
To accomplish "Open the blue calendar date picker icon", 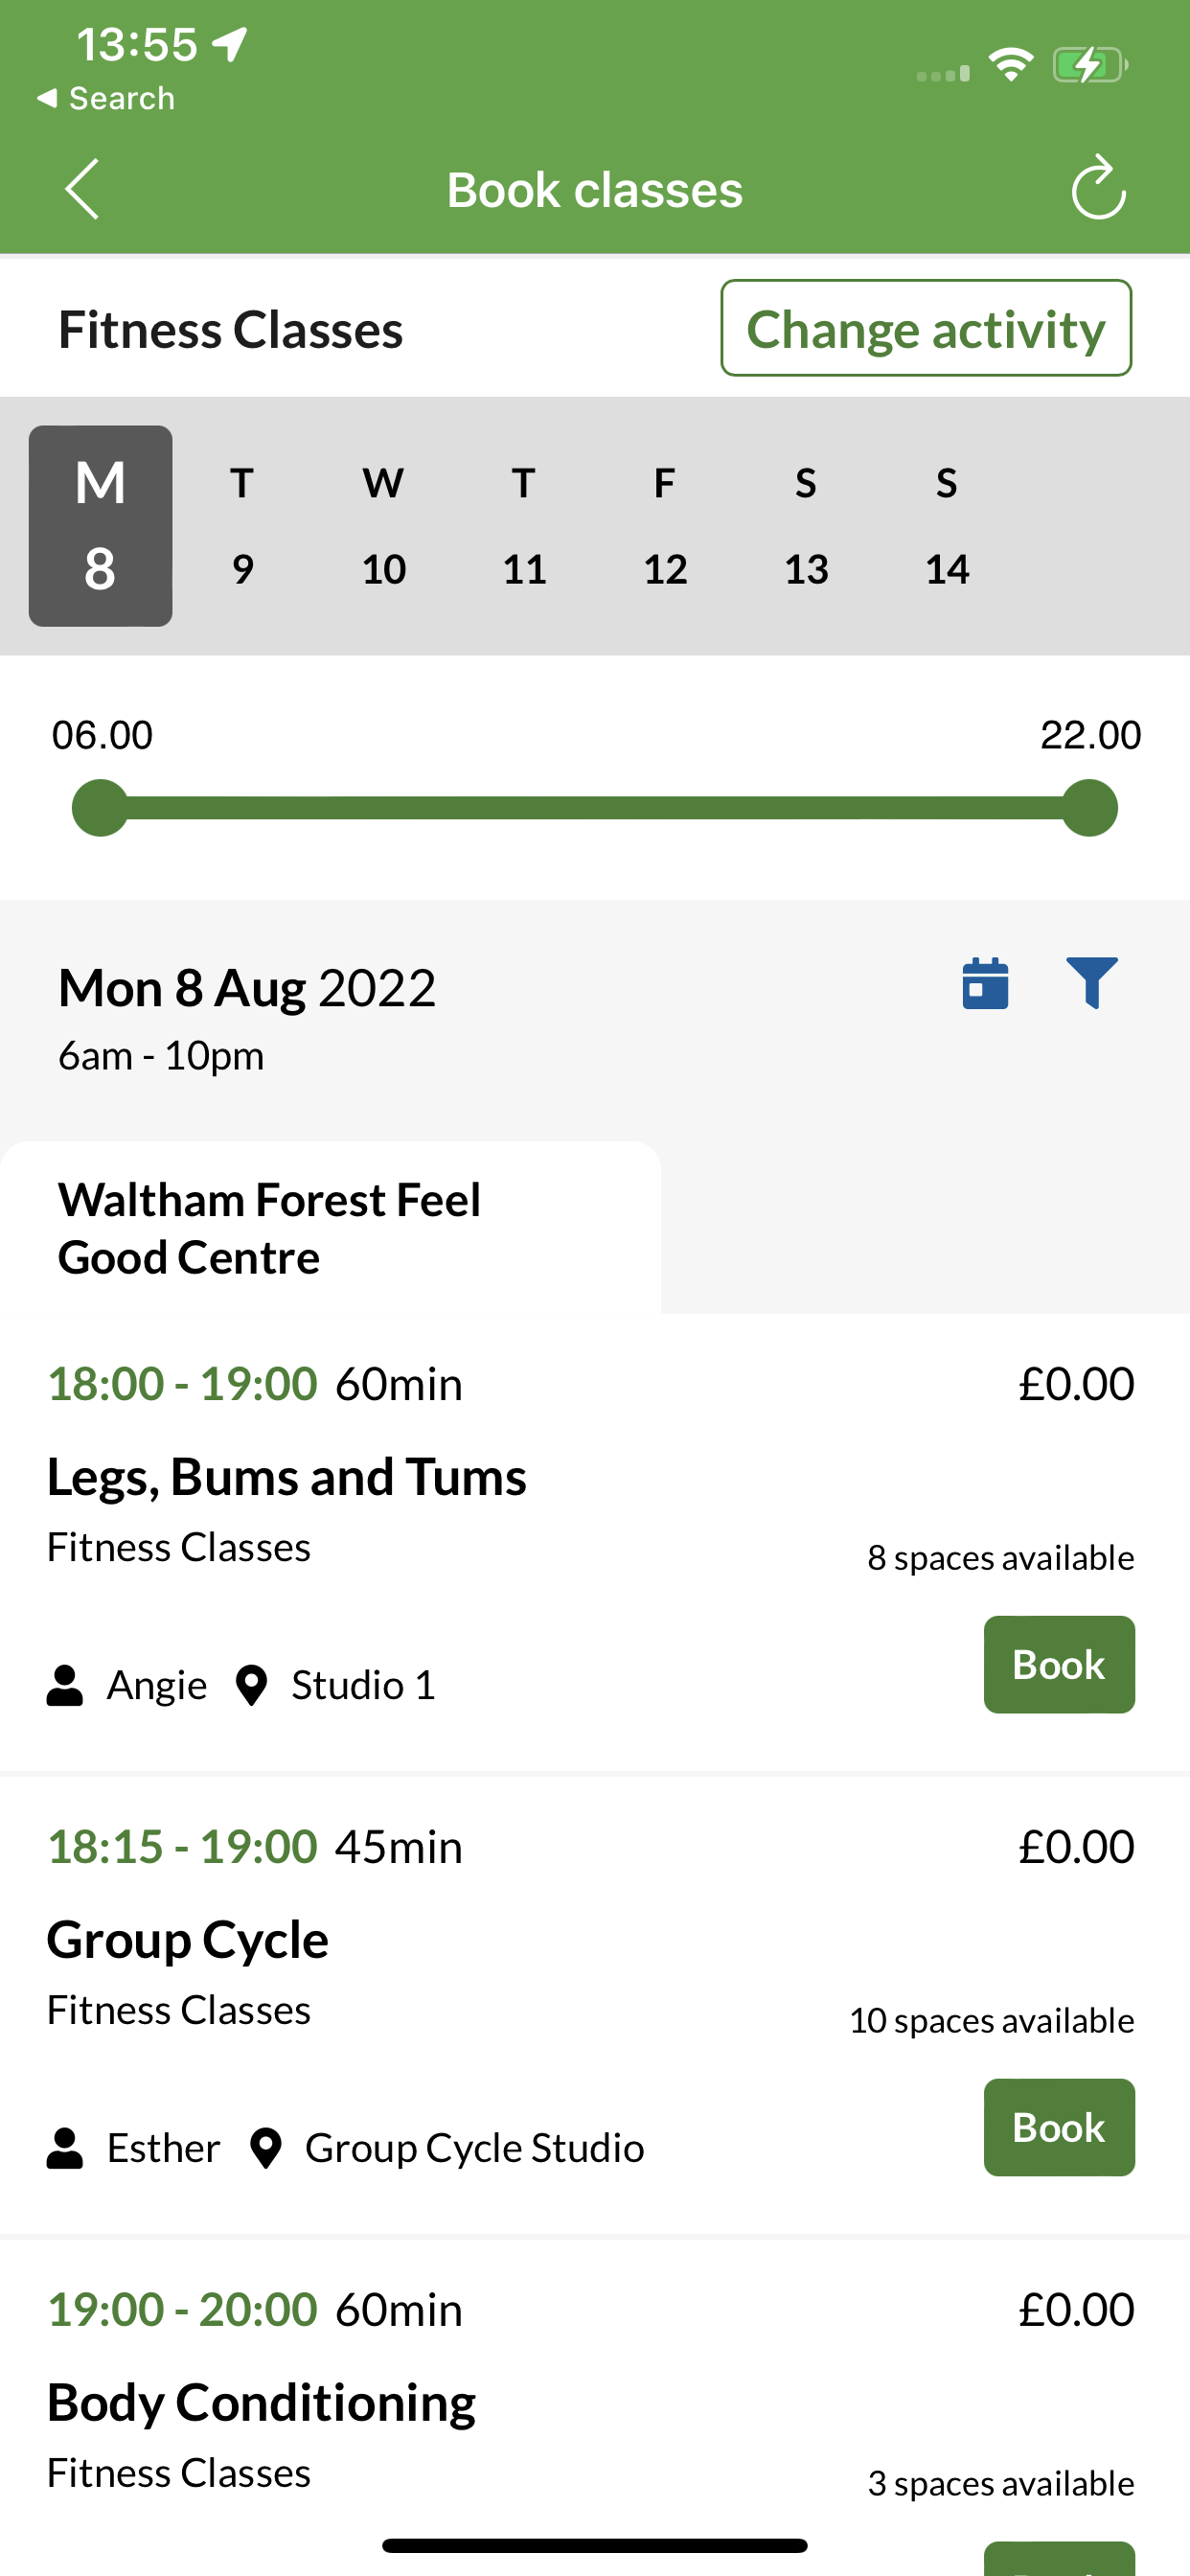I will (985, 984).
